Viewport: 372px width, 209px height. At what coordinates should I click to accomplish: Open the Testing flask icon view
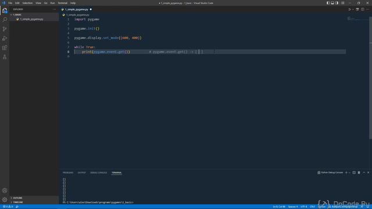coord(5,57)
